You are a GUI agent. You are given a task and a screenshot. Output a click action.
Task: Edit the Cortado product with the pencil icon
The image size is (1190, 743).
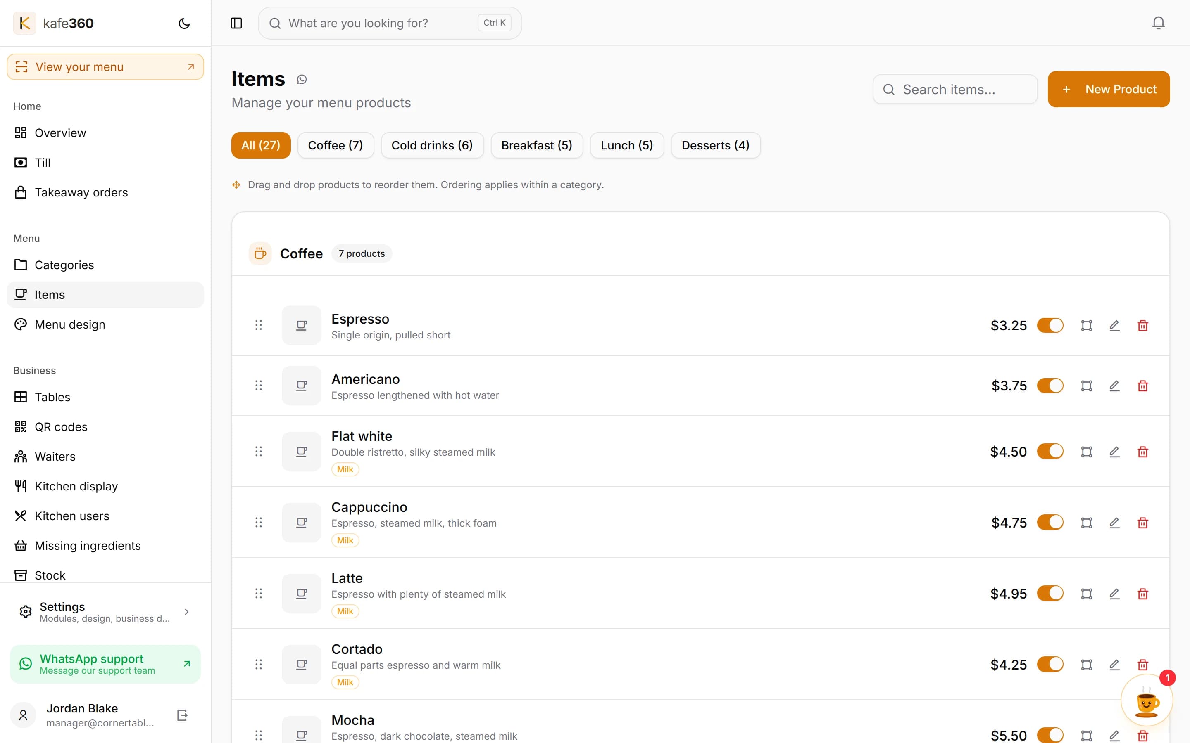click(1114, 665)
